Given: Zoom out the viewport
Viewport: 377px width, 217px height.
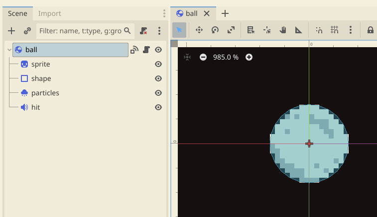Looking at the screenshot, I should tap(203, 57).
